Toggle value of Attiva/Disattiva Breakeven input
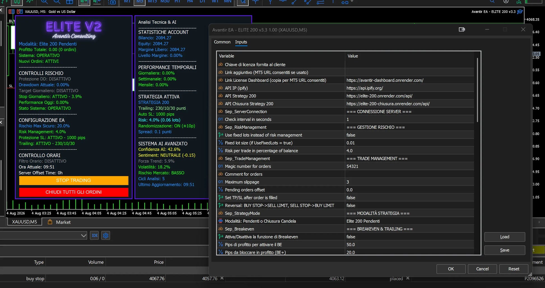This screenshot has width=545, height=288. tap(409, 237)
